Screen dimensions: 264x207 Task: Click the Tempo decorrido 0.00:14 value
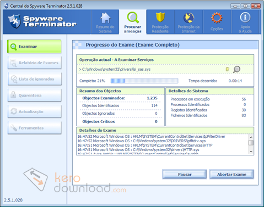235,81
